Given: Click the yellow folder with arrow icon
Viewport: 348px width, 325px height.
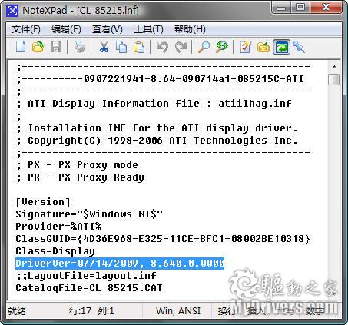Looking at the screenshot, I should point(263,47).
